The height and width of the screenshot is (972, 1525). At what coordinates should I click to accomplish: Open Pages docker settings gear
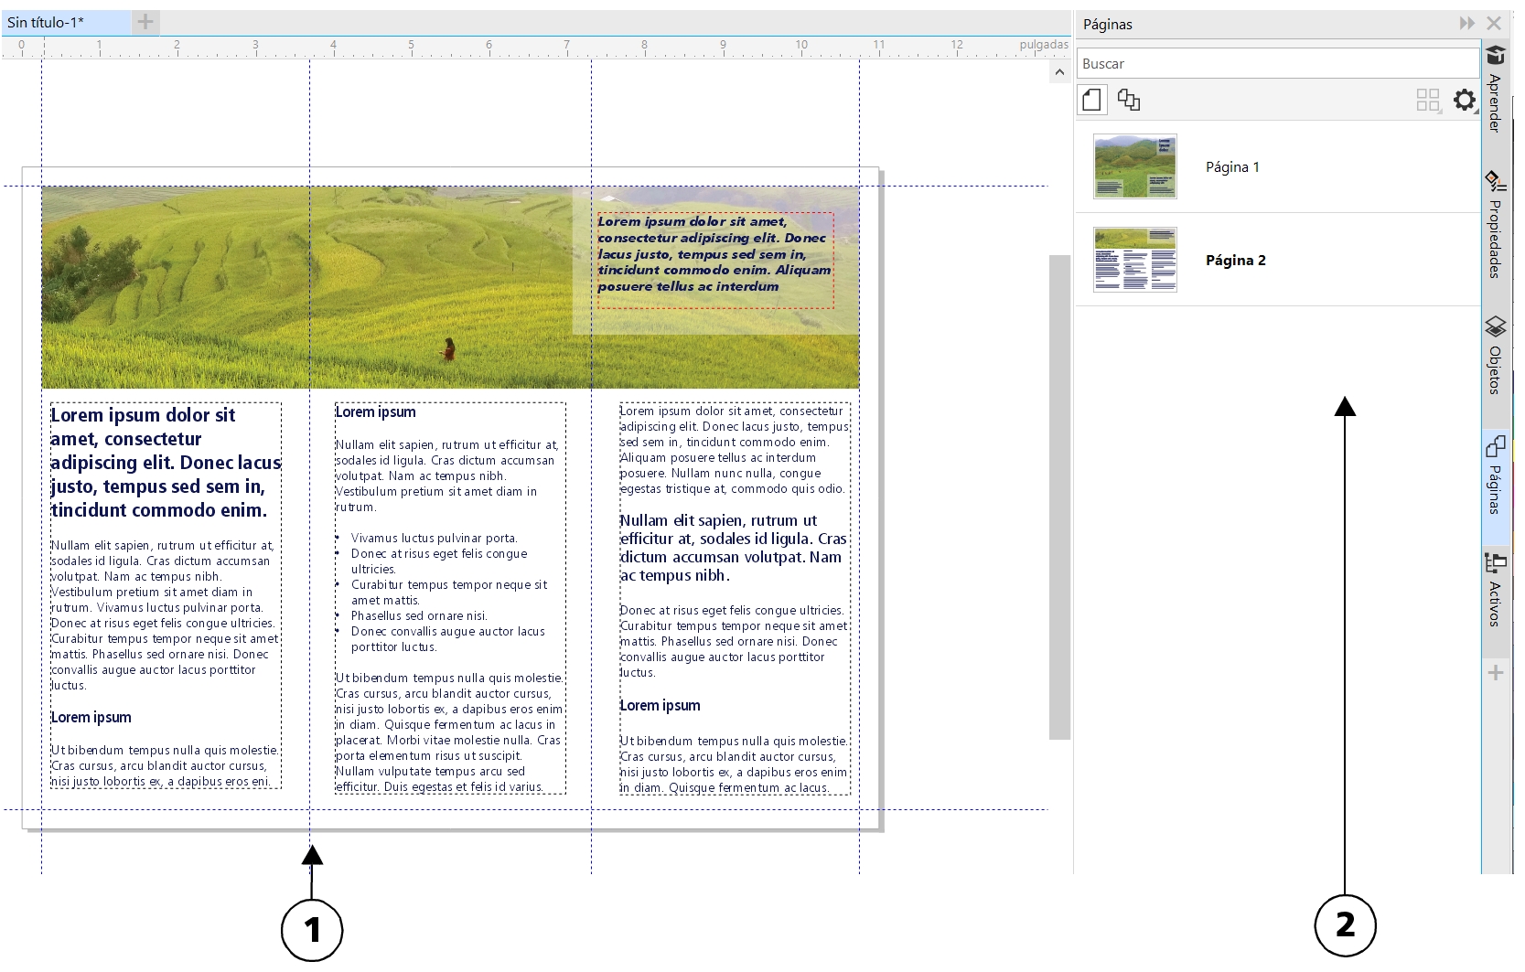[1464, 100]
